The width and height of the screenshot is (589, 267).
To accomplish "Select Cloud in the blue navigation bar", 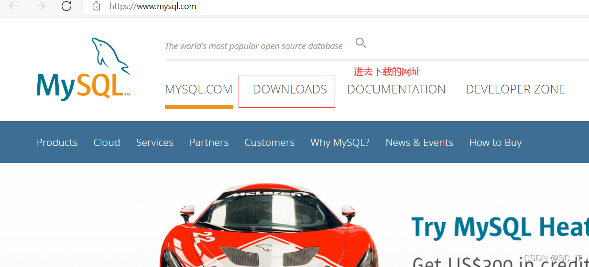I will tap(107, 143).
